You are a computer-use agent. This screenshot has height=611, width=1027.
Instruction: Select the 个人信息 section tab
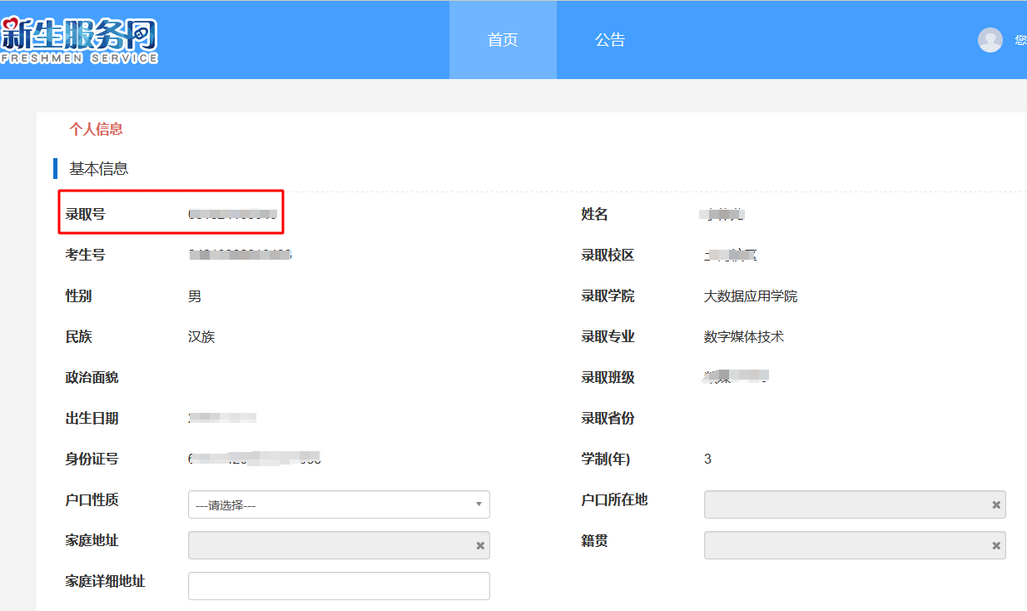pos(96,129)
